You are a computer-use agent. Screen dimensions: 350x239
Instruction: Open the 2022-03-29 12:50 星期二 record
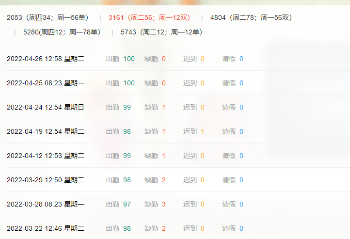46,180
